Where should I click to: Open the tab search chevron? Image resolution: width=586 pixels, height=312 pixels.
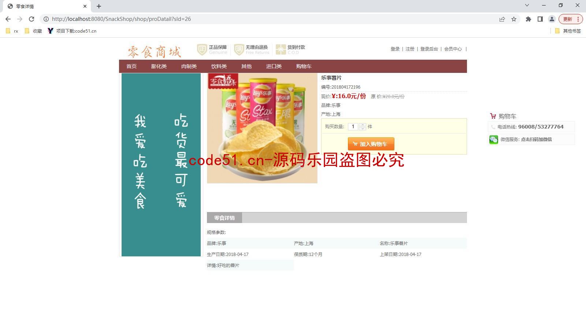click(527, 5)
